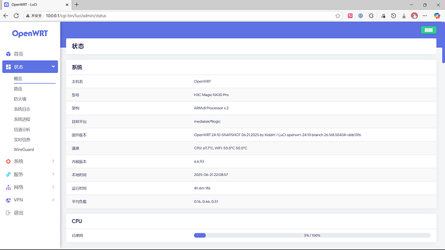445x250 pixels.
Task: Click the load average 0.16, 0.66, 0.51
Action: tap(206, 202)
